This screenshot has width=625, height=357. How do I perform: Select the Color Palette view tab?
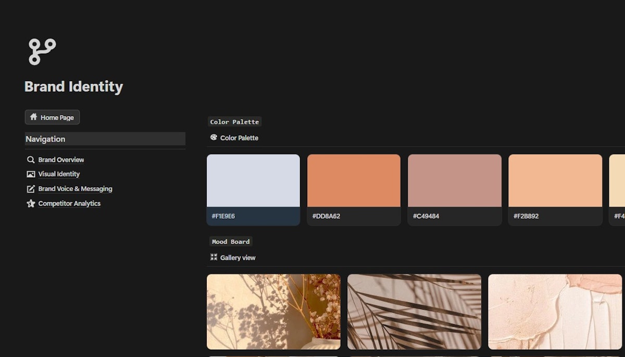234,138
